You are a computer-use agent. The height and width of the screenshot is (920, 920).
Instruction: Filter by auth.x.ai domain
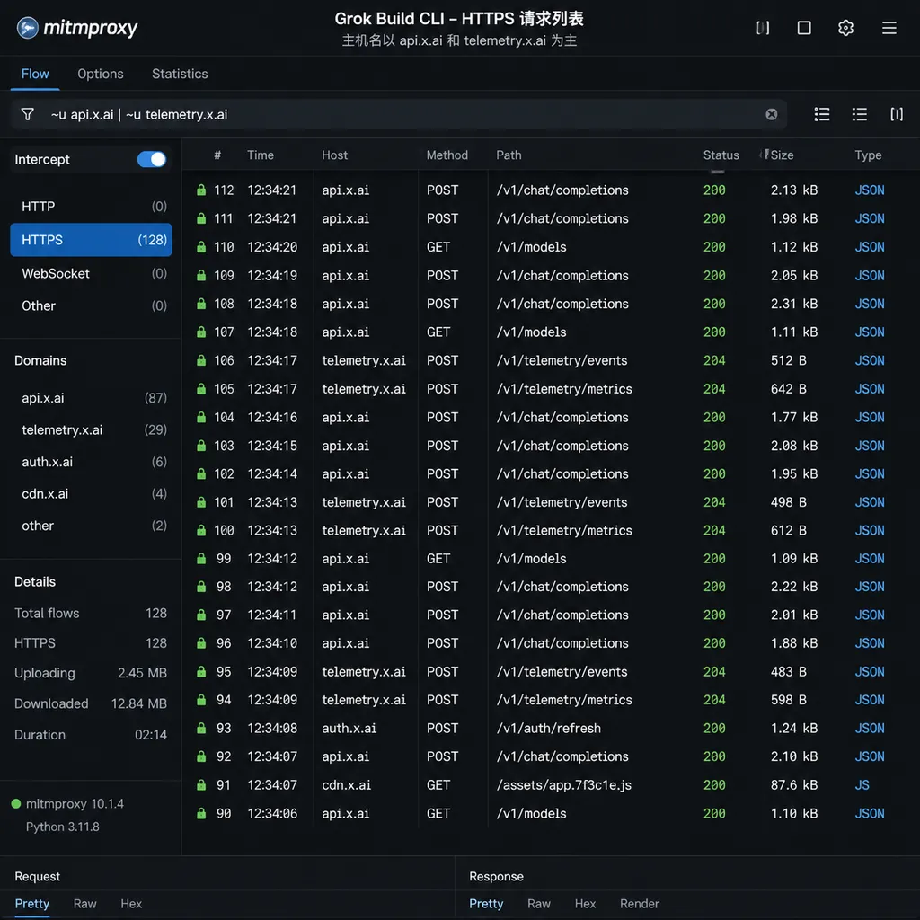pyautogui.click(x=91, y=462)
